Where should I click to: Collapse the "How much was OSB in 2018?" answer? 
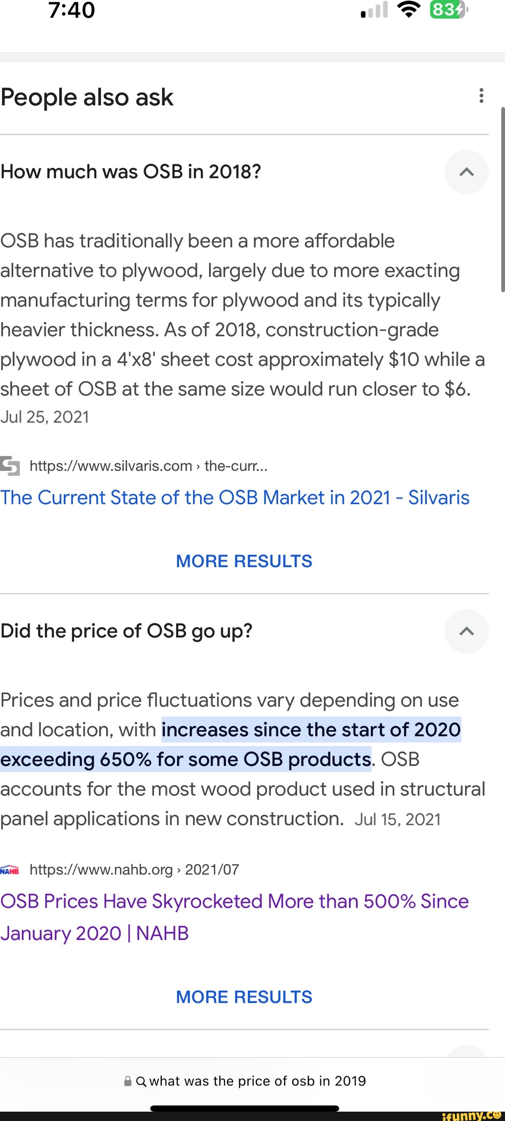coord(466,172)
